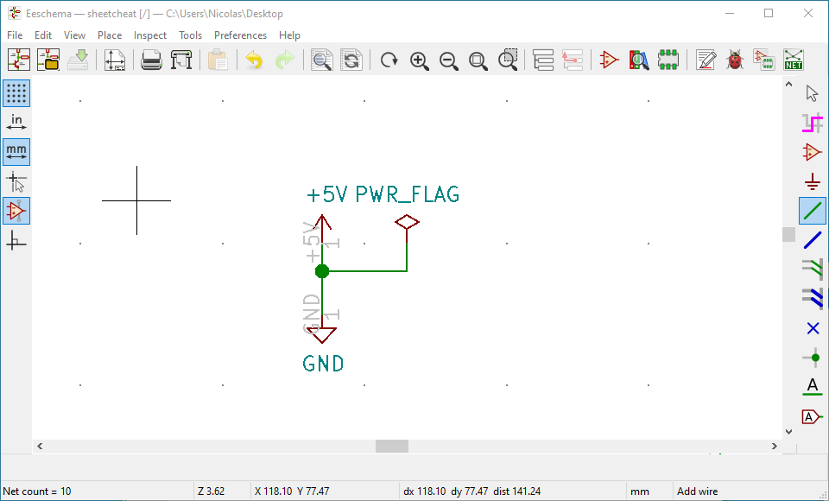Click horizontal scrollbar thumb

point(392,447)
